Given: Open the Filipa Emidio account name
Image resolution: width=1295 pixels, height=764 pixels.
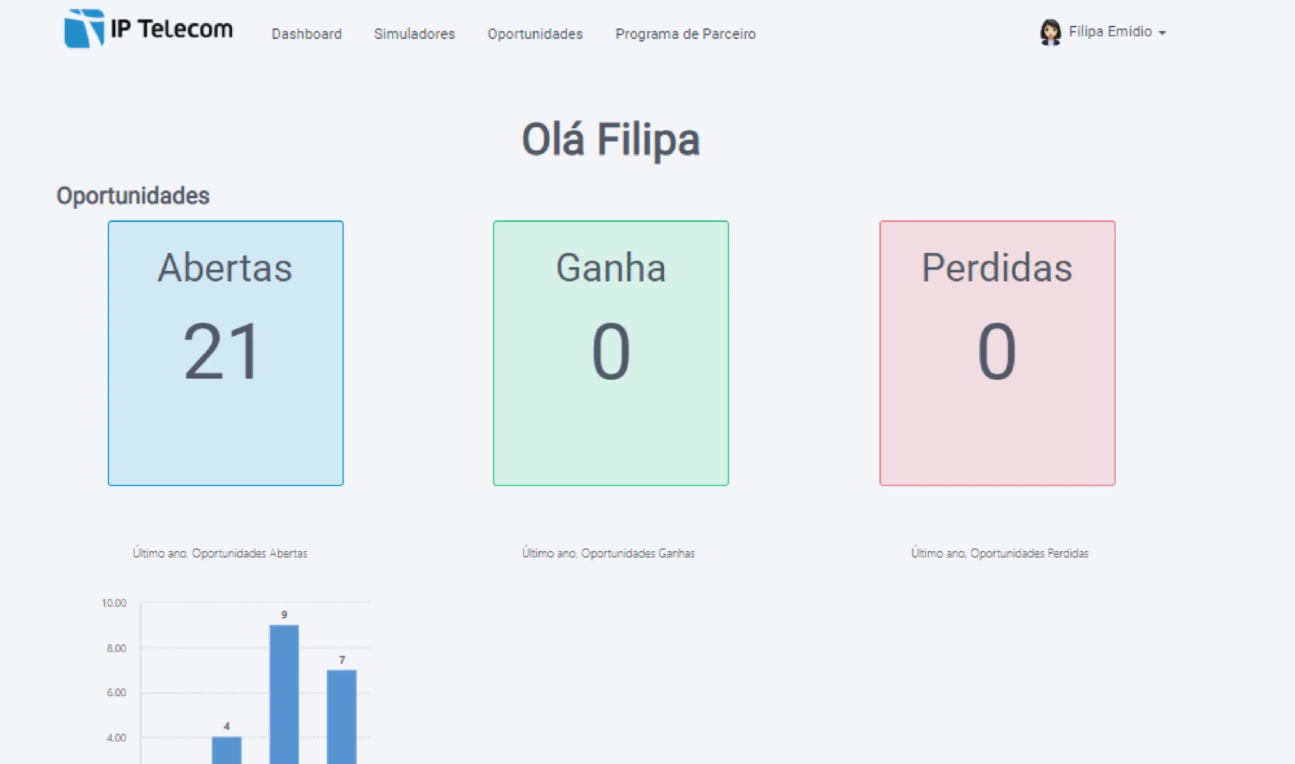Looking at the screenshot, I should point(1110,32).
